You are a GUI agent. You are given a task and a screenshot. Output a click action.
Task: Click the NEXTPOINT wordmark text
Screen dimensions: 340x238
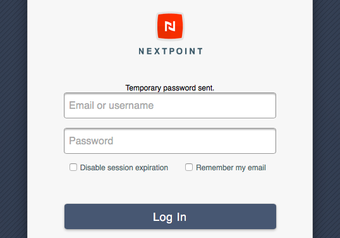171,51
